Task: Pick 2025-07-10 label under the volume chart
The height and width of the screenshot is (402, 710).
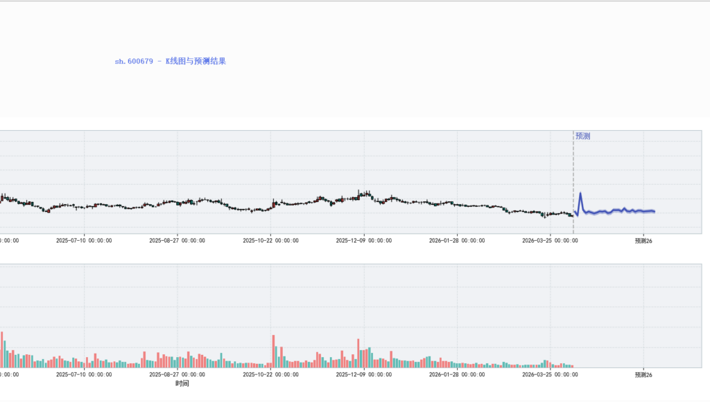Action: click(84, 374)
